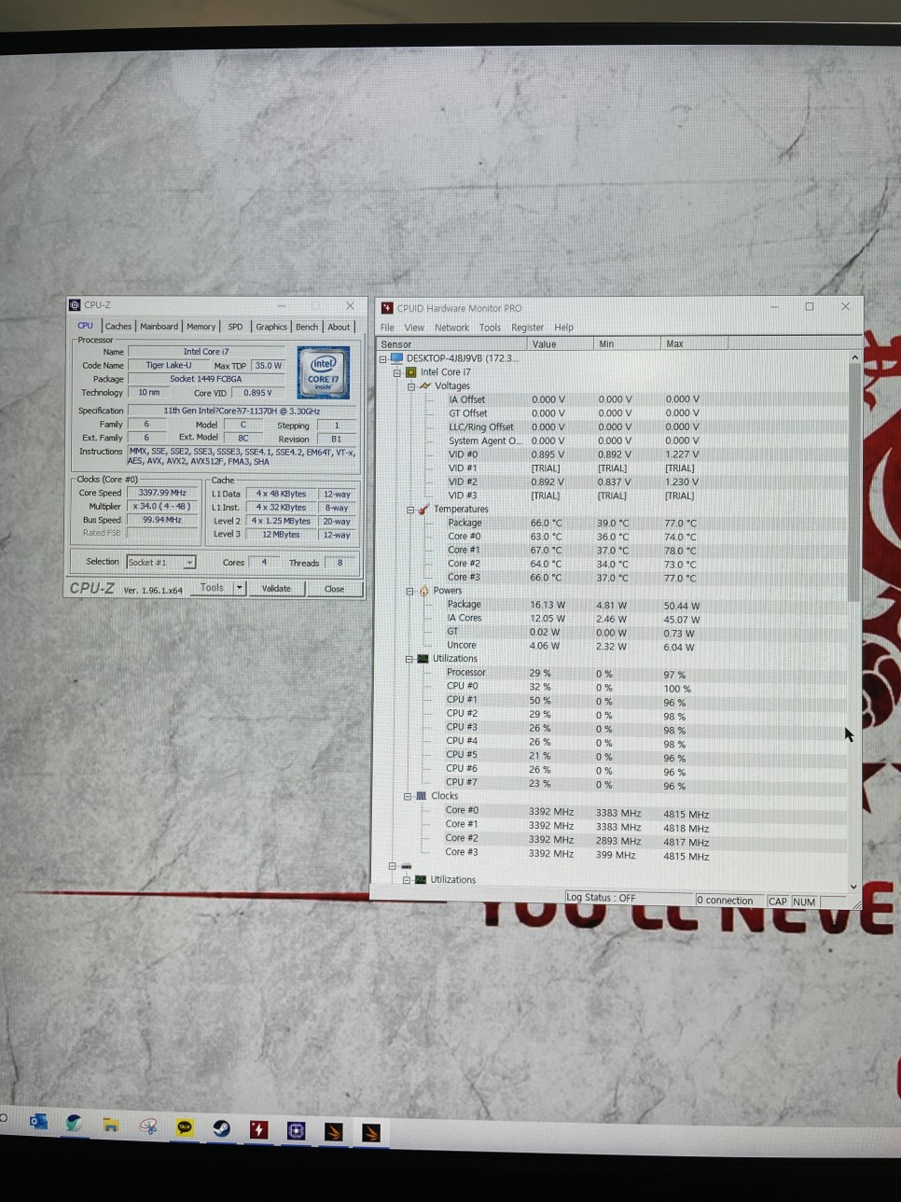This screenshot has width=901, height=1202.
Task: Click the Sensor column header
Action: 452,344
